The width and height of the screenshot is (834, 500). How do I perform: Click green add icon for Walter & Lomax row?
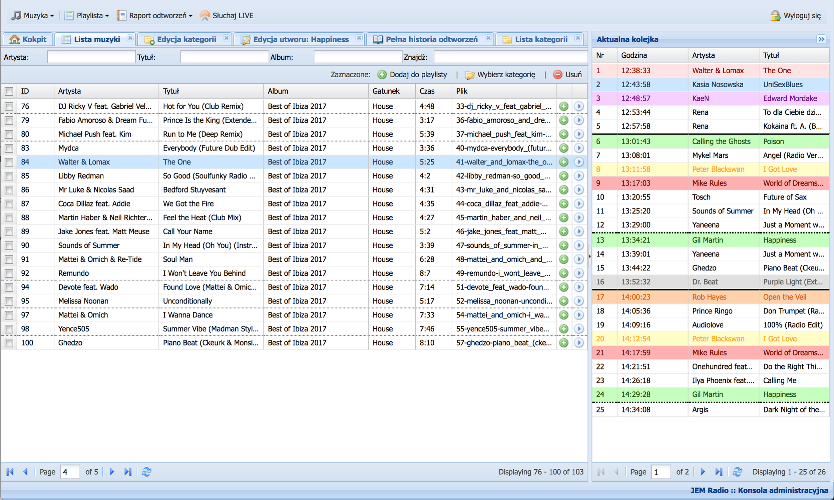pyautogui.click(x=563, y=162)
